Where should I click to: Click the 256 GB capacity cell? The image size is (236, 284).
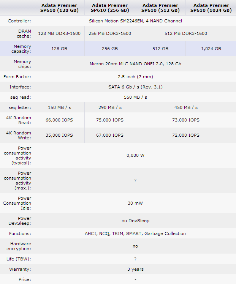pos(110,49)
